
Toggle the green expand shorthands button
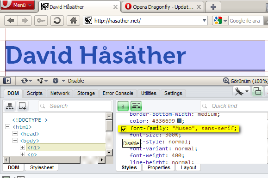point(136,106)
